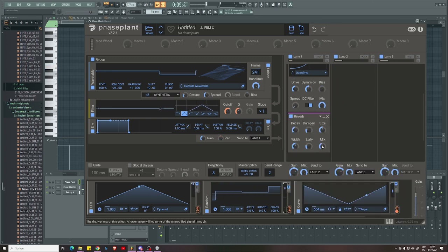448x252 pixels.
Task: Open the Phase Plant info icon
Action: (x=420, y=29)
